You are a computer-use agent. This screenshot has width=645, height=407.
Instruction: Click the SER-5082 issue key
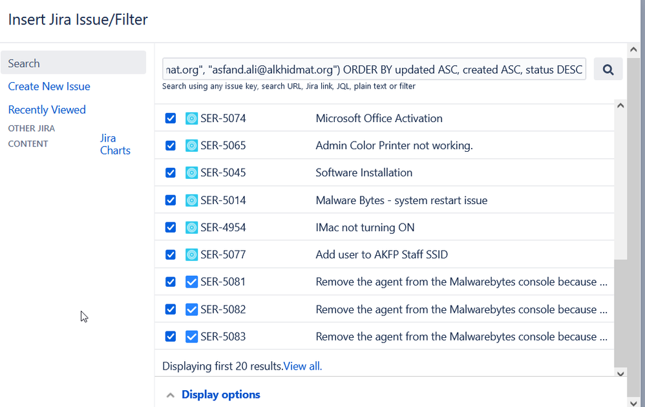223,309
